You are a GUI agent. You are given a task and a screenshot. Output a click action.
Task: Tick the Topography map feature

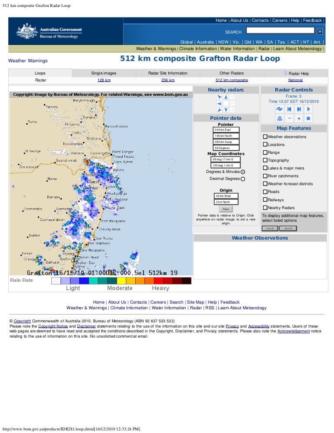pos(265,160)
